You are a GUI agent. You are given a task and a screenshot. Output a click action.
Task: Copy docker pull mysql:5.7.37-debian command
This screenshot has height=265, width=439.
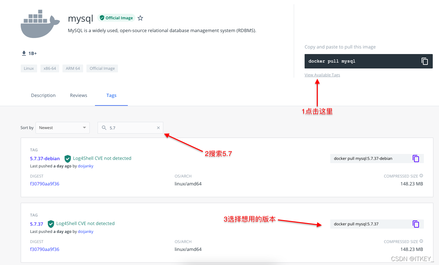click(x=416, y=159)
